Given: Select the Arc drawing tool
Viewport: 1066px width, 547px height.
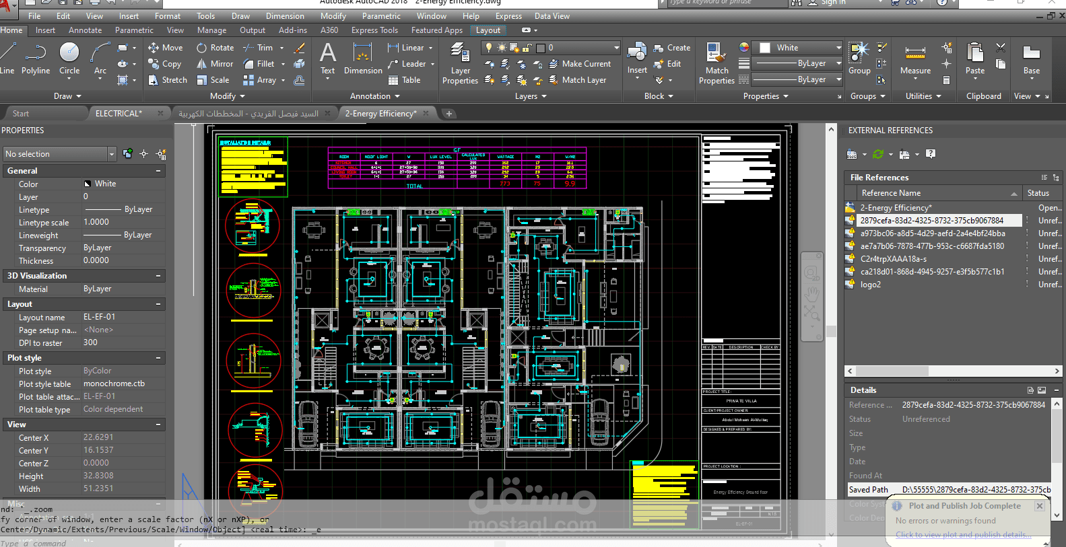Looking at the screenshot, I should (x=100, y=58).
